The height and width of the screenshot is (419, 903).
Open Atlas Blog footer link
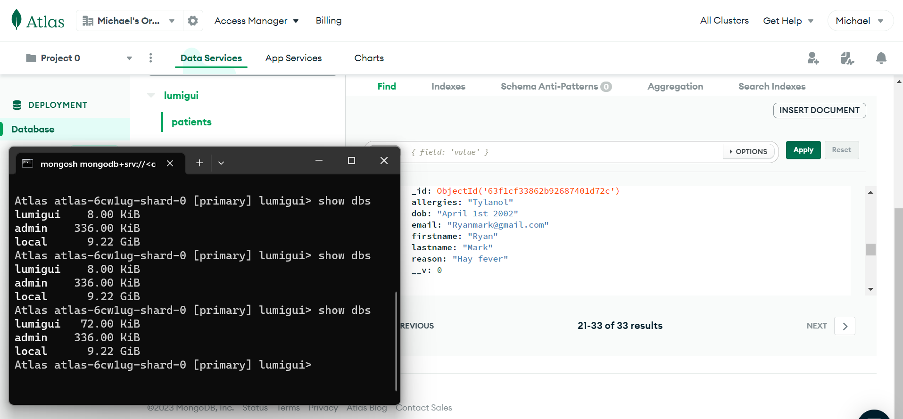click(367, 408)
